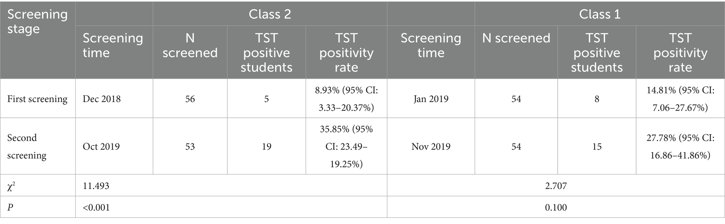Click the chi-square value 2.707
The width and height of the screenshot is (725, 224).
click(556, 186)
